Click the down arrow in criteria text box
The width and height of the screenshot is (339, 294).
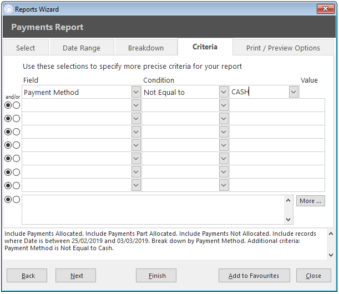point(288,220)
